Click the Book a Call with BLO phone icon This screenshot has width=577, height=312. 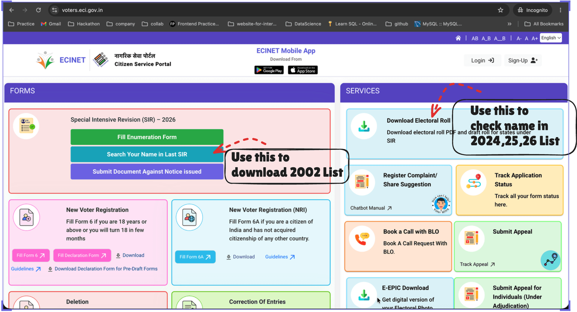coord(362,239)
